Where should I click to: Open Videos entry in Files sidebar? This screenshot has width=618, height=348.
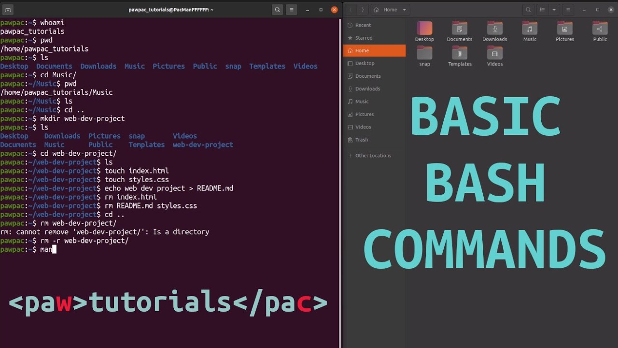point(374,127)
